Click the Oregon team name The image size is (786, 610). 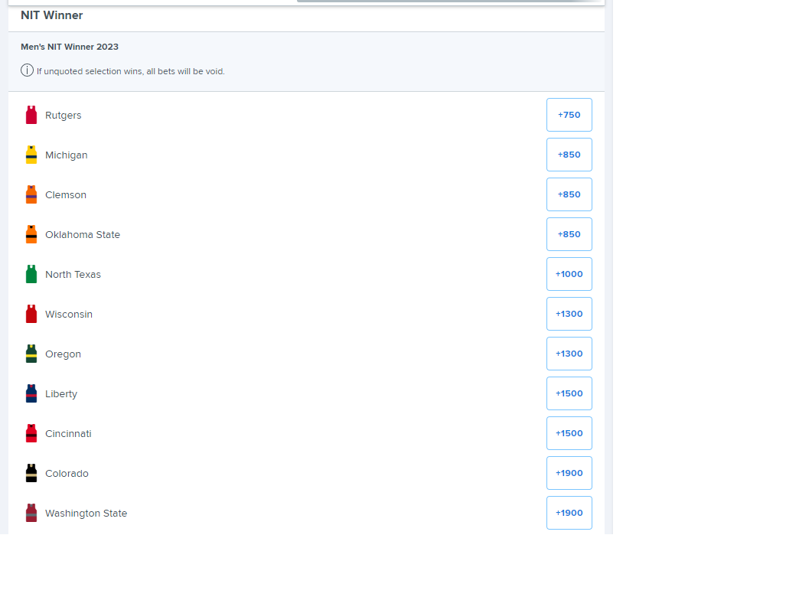[64, 354]
